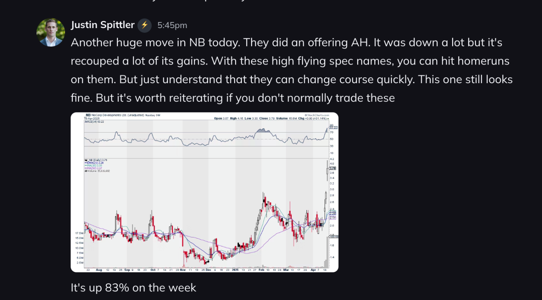Open the Justin Spittler username link

click(103, 25)
